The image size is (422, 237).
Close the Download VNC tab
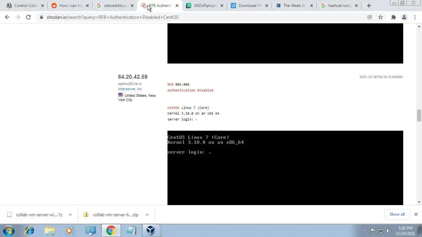(x=267, y=6)
